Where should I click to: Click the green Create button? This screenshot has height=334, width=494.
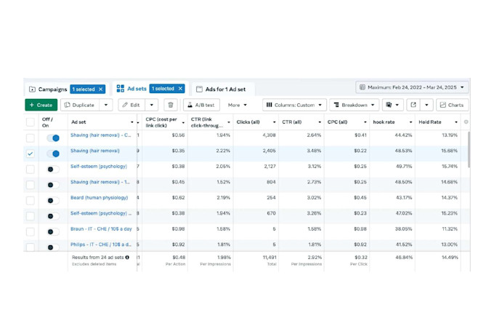coord(41,105)
